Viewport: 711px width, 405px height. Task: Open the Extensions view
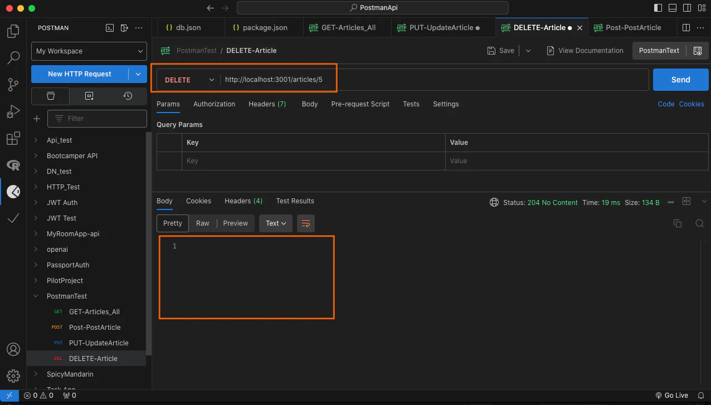pyautogui.click(x=13, y=138)
